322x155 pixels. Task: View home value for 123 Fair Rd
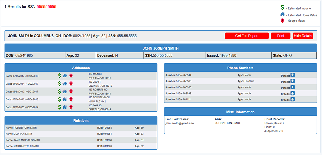click(x=65, y=107)
